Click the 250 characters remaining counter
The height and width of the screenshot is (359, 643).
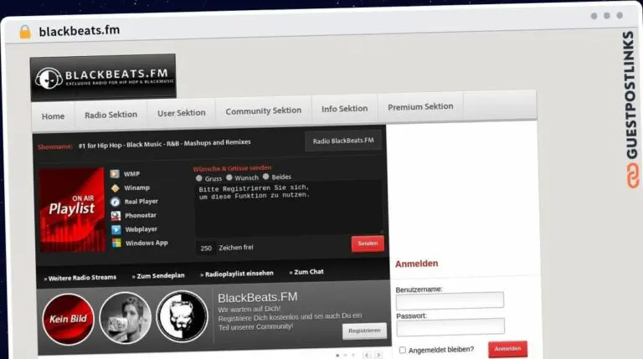[x=206, y=248]
